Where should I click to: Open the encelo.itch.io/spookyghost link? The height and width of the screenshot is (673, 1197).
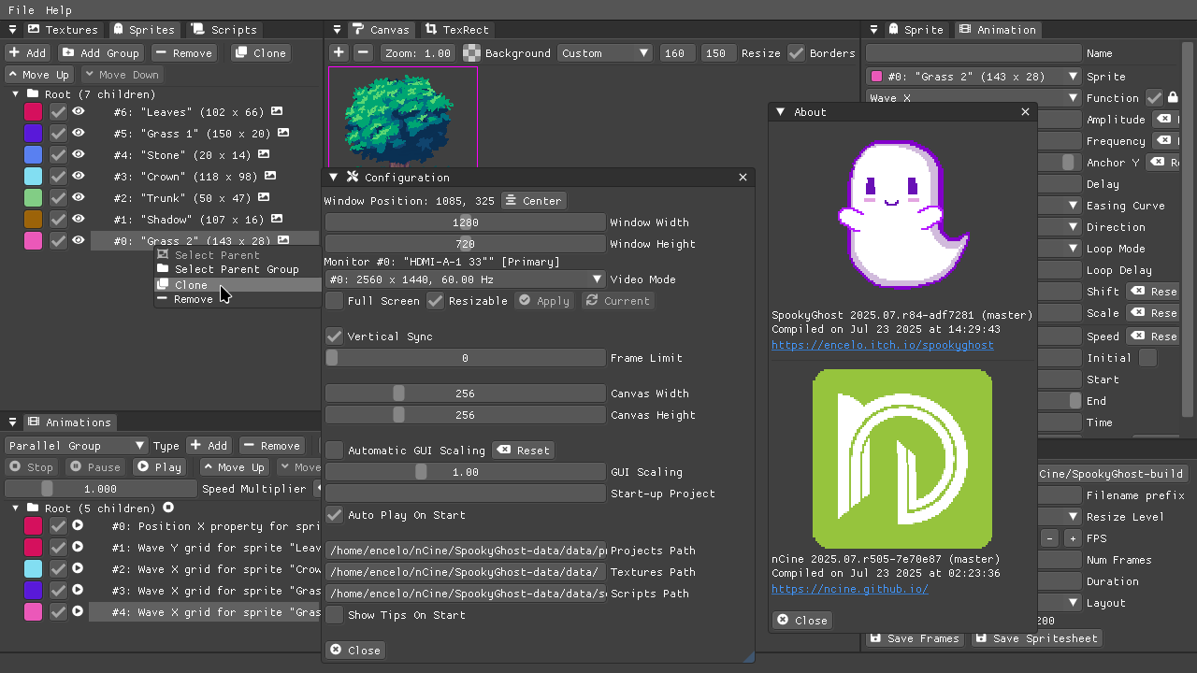(882, 345)
